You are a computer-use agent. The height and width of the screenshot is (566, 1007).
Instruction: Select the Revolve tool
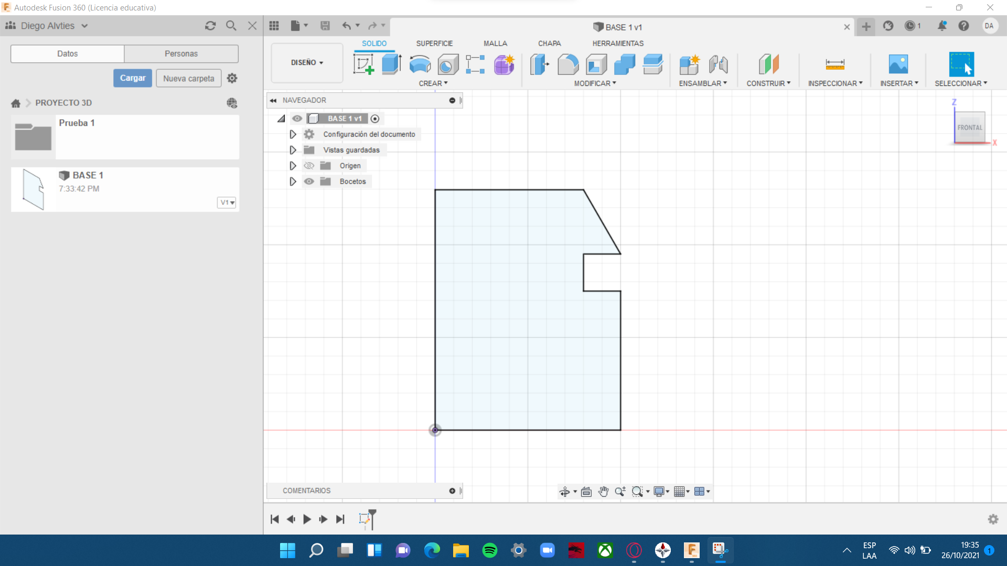420,64
